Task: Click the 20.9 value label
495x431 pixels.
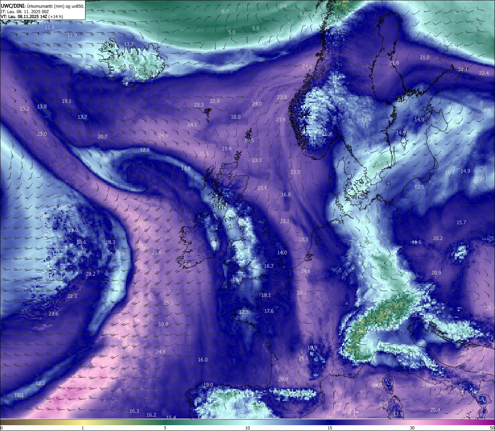Action: (x=436, y=273)
